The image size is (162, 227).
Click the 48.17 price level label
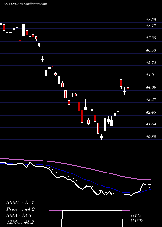pos(151,26)
